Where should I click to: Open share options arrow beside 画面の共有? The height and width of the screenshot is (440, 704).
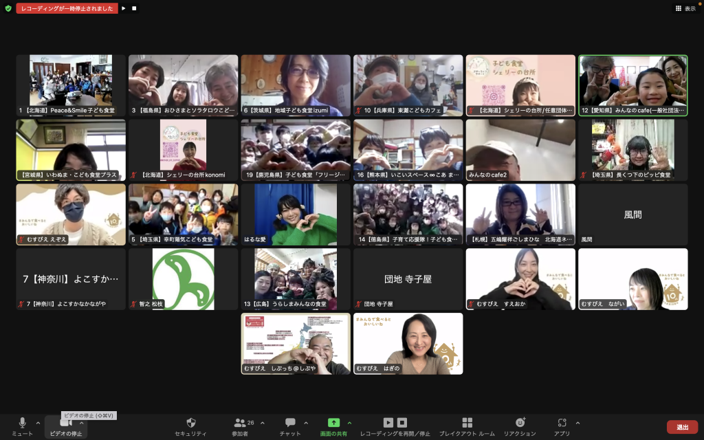349,423
